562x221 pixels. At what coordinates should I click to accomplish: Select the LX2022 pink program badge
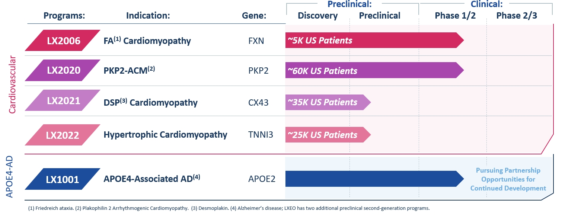point(63,135)
